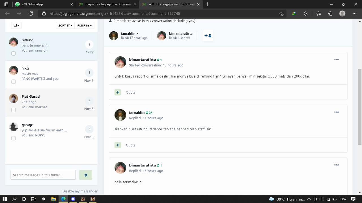
Task: Open the NRG conversation in the list
Action: pos(51,75)
